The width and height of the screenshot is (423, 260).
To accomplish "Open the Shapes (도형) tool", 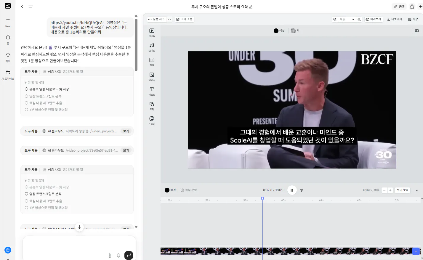I will click(152, 106).
